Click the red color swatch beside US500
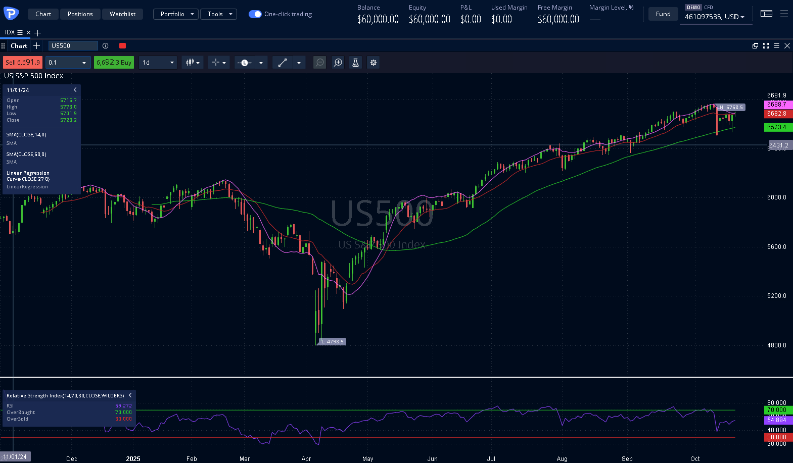793x463 pixels. [x=122, y=46]
